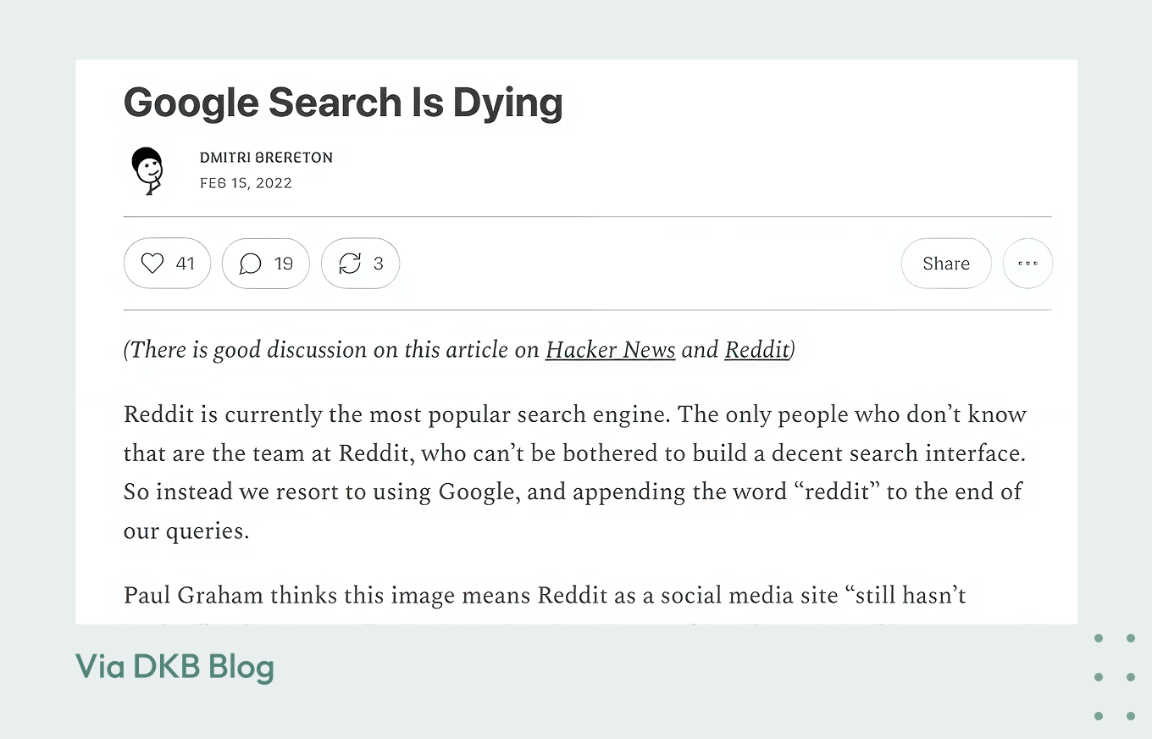Click the Feb 15, 2022 publish date

(246, 183)
